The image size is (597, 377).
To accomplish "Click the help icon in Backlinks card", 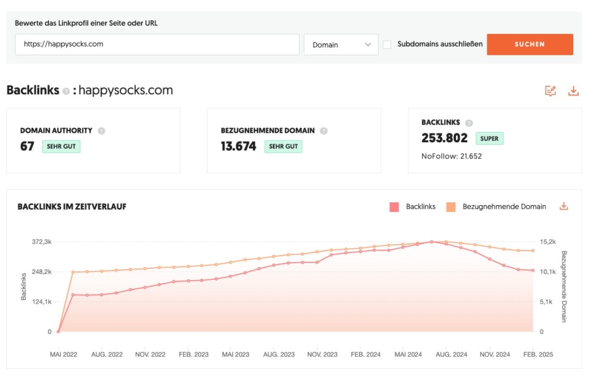I will tap(469, 123).
